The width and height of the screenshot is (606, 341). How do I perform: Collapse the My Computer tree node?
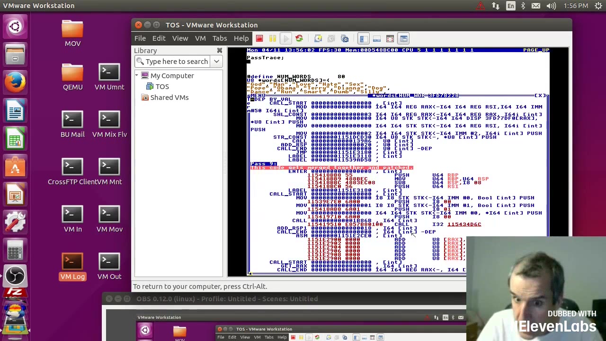137,75
